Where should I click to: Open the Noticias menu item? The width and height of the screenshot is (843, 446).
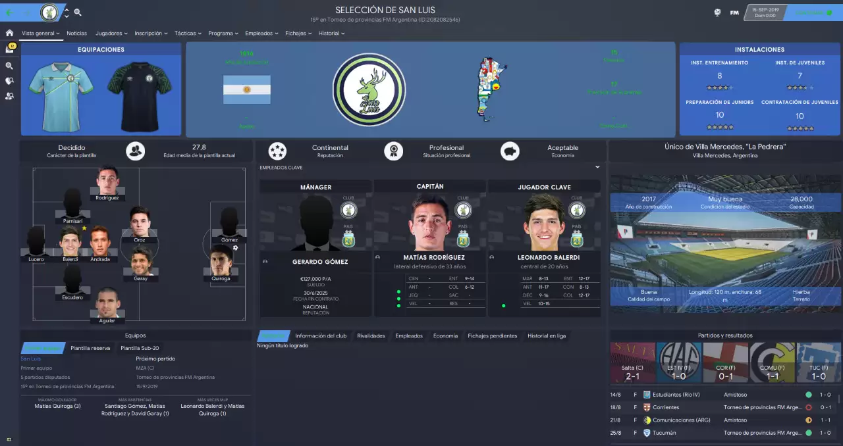(76, 33)
